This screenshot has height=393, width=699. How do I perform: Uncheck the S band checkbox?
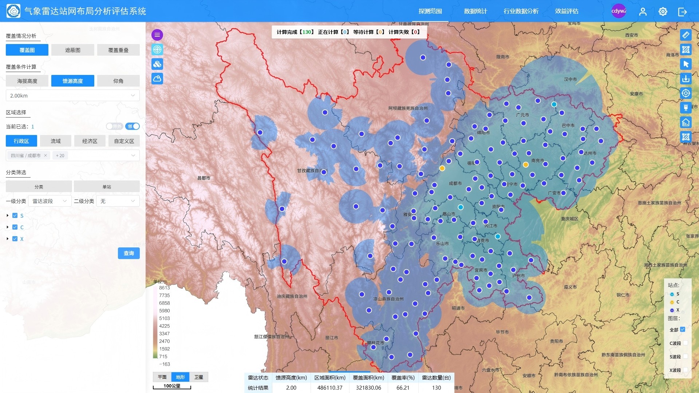(x=15, y=215)
